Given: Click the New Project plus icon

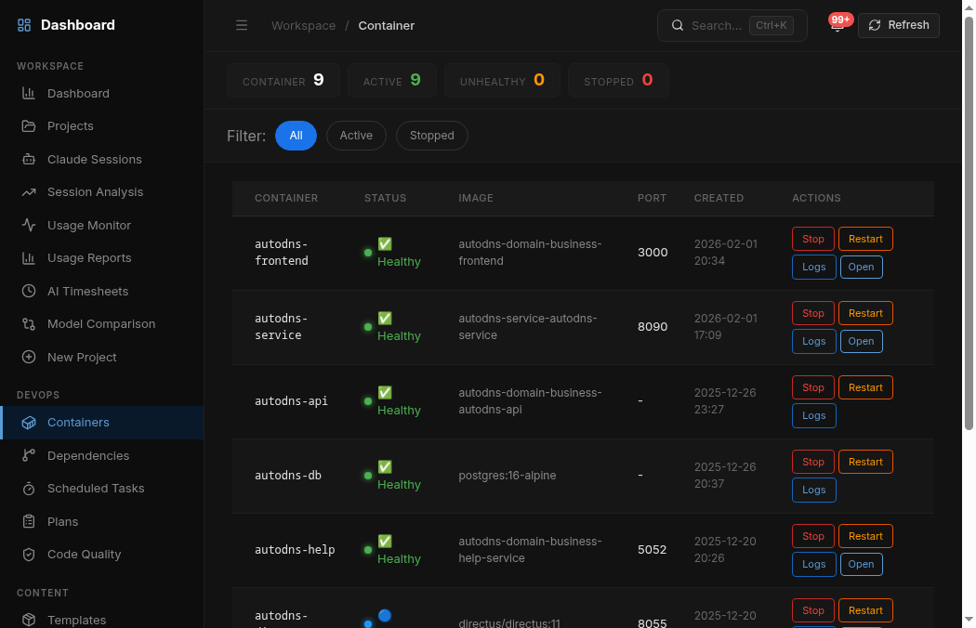Looking at the screenshot, I should (x=29, y=357).
